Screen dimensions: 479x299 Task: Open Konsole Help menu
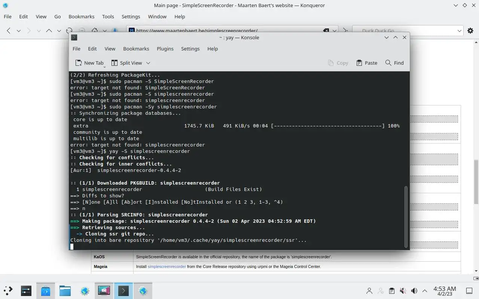point(213,49)
